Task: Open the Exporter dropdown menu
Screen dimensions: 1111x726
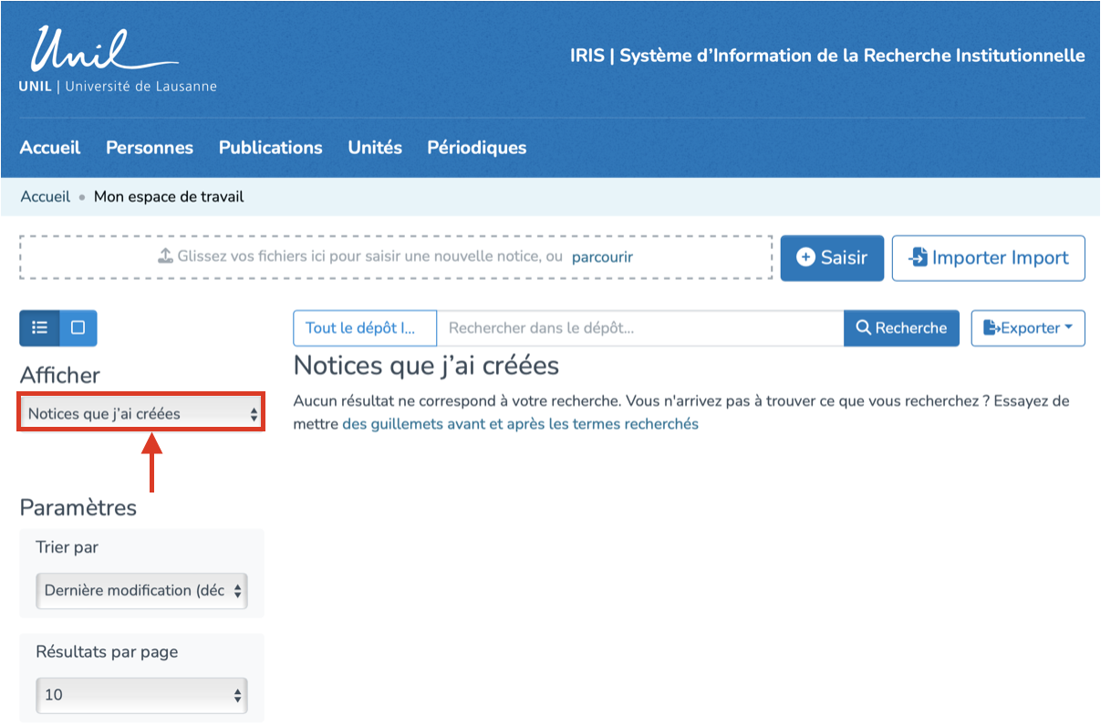Action: (x=1027, y=328)
